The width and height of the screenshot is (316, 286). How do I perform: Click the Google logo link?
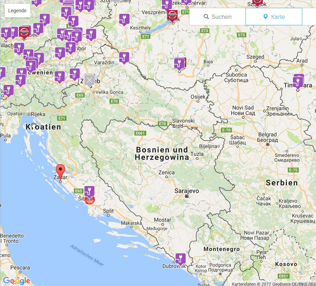[16, 281]
